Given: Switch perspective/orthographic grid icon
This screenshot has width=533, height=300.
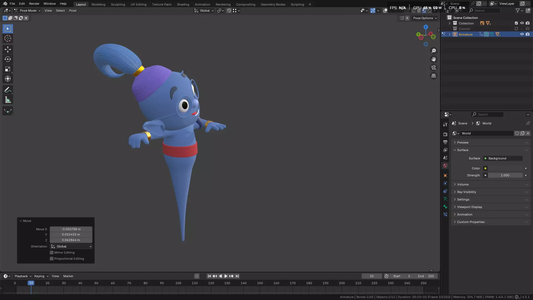Looking at the screenshot, I should [434, 76].
